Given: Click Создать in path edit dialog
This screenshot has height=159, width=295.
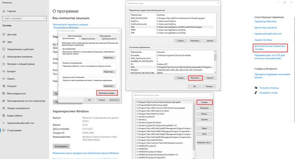Looking at the screenshot, I should pos(204,102).
